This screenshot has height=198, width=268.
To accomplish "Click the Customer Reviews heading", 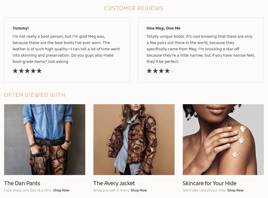I will (x=134, y=8).
